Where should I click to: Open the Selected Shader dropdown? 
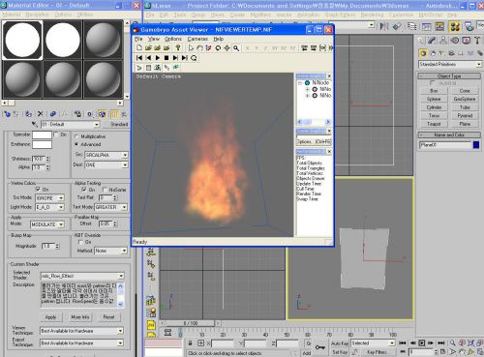point(82,276)
